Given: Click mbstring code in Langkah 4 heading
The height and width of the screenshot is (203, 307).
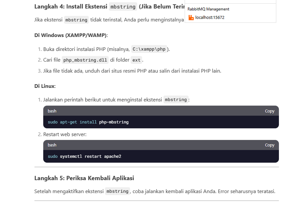Looking at the screenshot, I should [123, 7].
